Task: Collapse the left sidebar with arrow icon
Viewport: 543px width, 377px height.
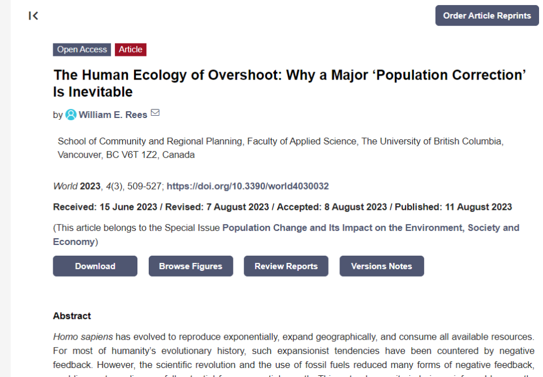Action: pyautogui.click(x=33, y=16)
